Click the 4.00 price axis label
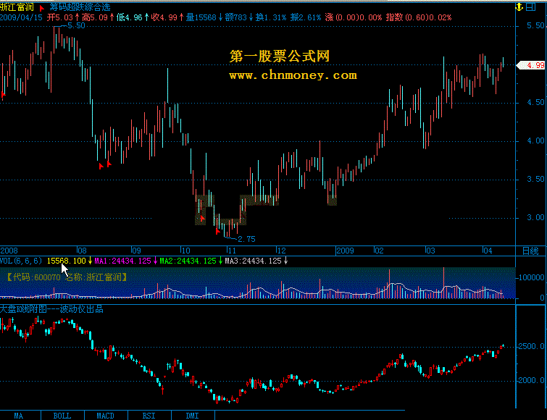 click(535, 140)
